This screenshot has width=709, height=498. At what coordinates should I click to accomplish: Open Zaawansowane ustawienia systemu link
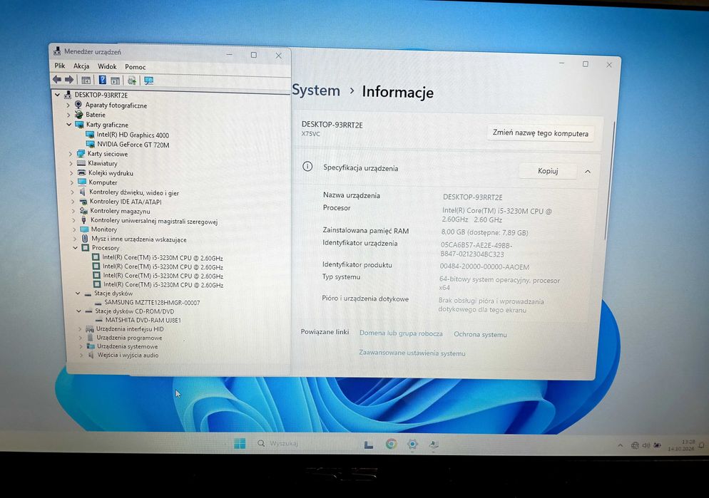[412, 353]
